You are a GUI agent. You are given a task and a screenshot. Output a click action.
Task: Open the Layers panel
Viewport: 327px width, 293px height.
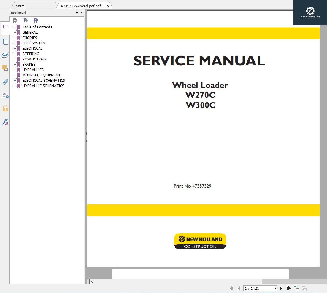click(x=5, y=55)
